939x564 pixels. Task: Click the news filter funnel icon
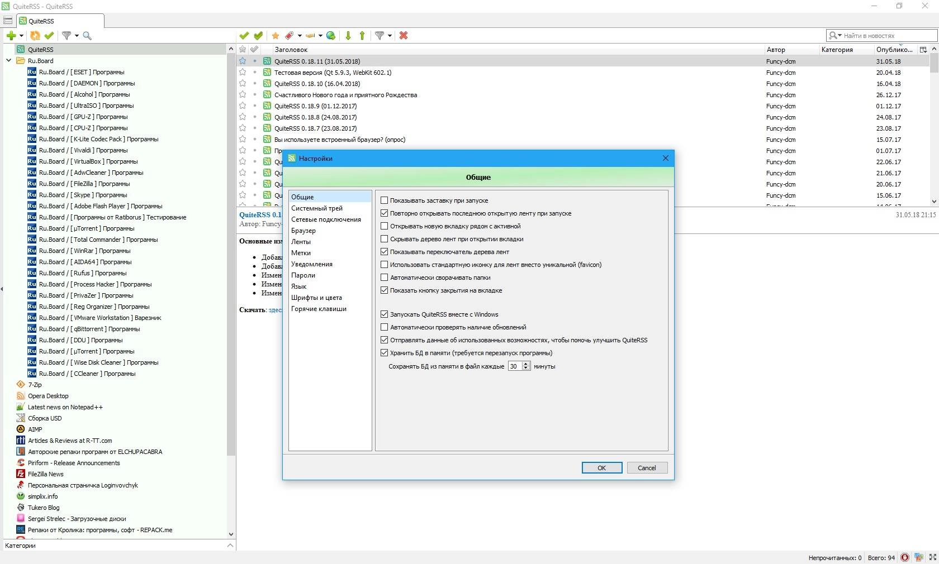tap(380, 36)
